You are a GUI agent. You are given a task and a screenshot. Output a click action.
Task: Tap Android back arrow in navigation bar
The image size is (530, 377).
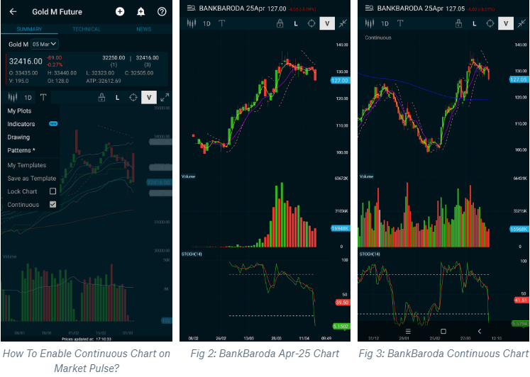tap(480, 332)
